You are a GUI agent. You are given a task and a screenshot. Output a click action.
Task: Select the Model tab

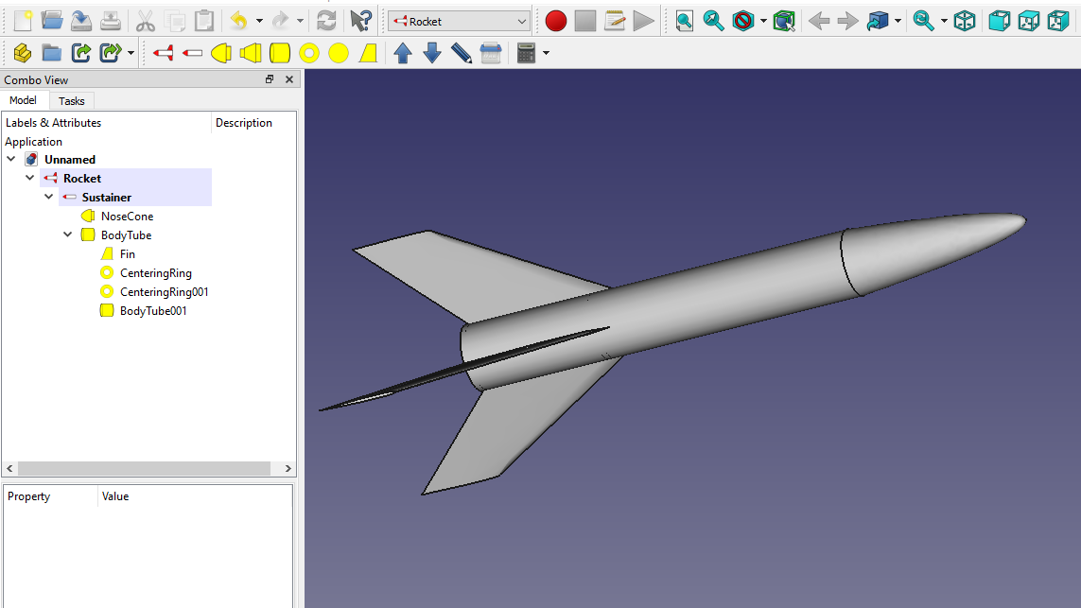24,100
